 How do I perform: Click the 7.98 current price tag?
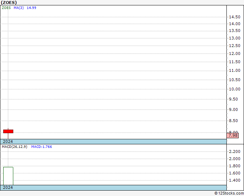233,135
